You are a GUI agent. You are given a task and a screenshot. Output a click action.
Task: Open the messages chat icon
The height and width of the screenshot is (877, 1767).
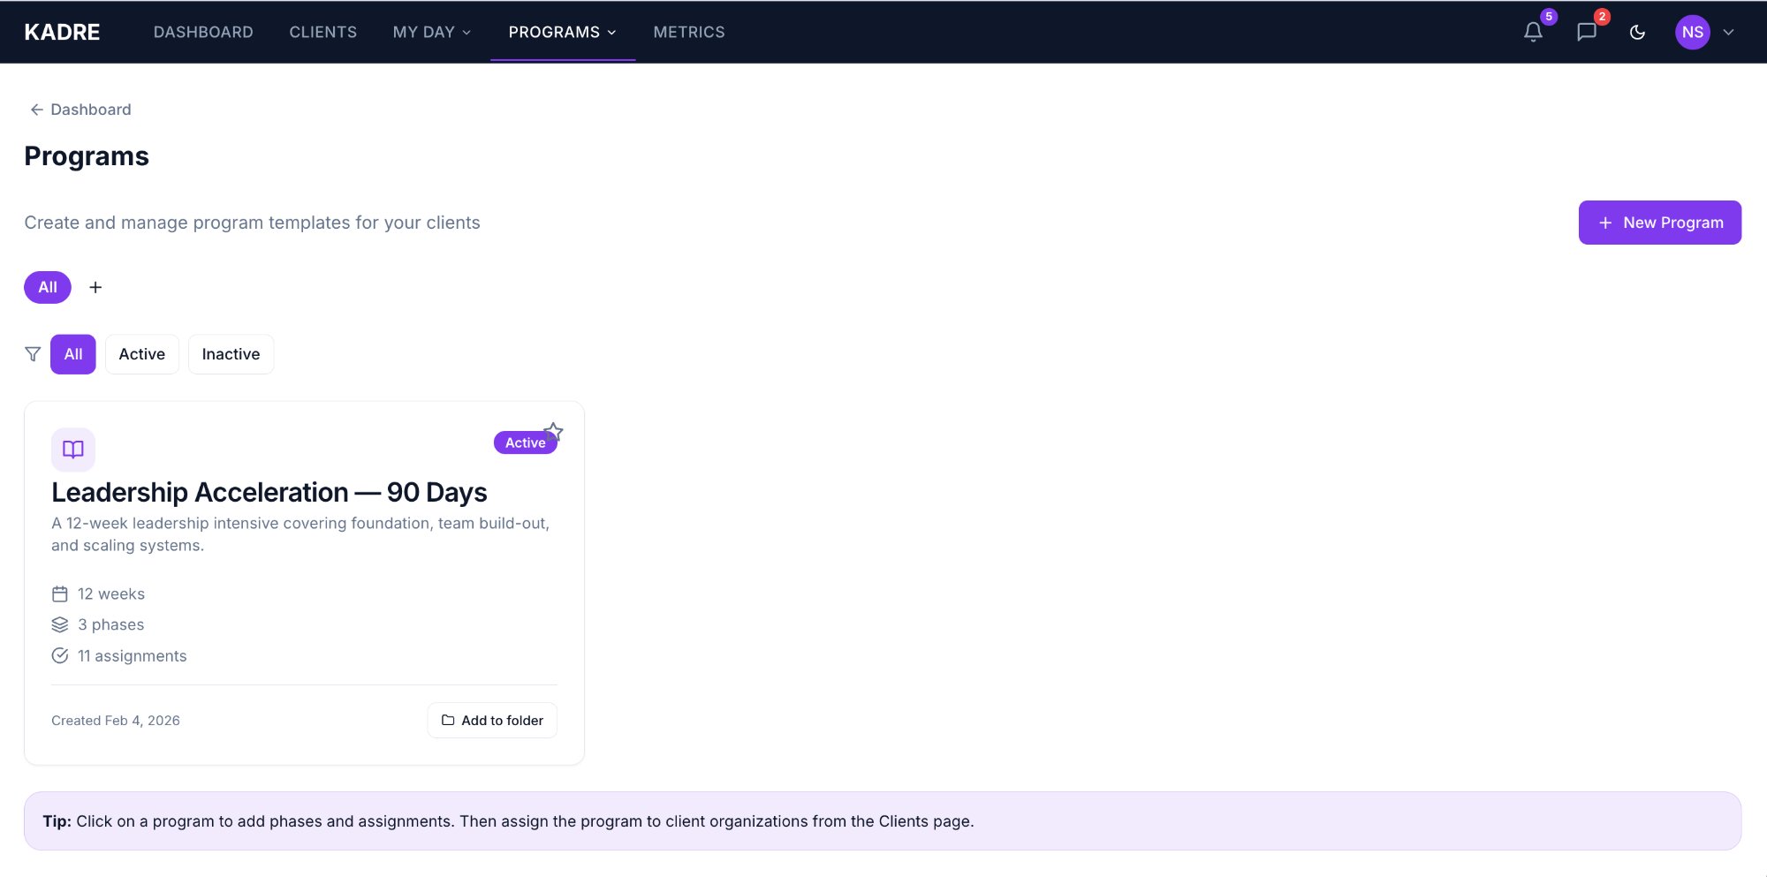pos(1586,32)
